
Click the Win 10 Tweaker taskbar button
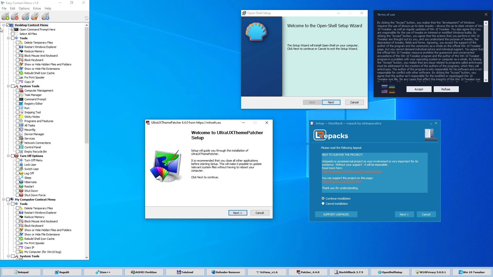(x=472, y=272)
